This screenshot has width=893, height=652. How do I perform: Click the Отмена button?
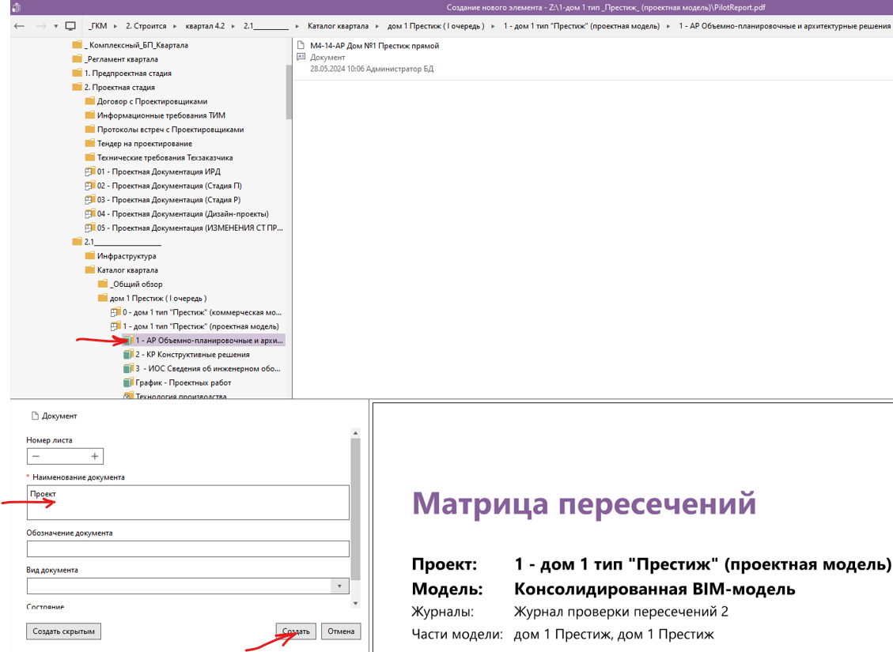pos(341,631)
